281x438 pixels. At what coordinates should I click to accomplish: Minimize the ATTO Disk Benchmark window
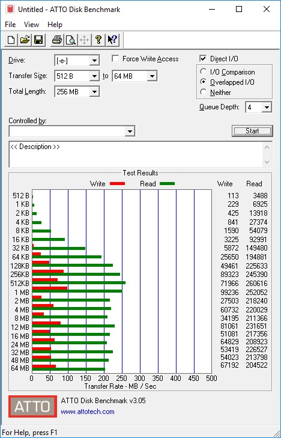[212, 9]
